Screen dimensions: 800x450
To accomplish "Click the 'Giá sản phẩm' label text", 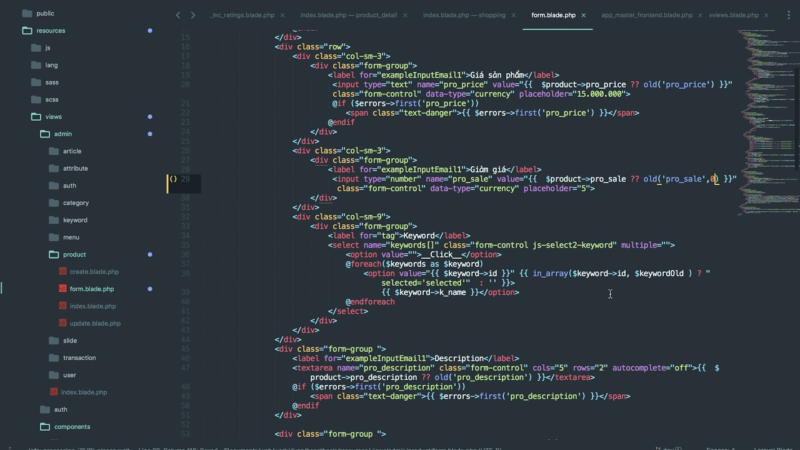I will tap(497, 75).
